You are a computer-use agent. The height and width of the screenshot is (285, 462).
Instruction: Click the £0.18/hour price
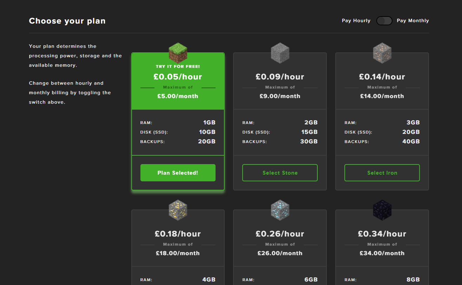178,234
